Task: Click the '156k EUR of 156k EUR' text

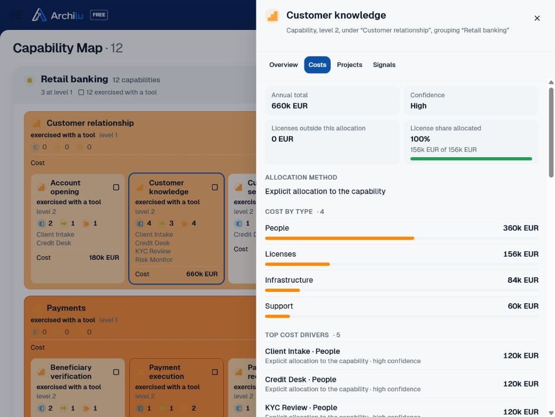Action: pyautogui.click(x=443, y=150)
